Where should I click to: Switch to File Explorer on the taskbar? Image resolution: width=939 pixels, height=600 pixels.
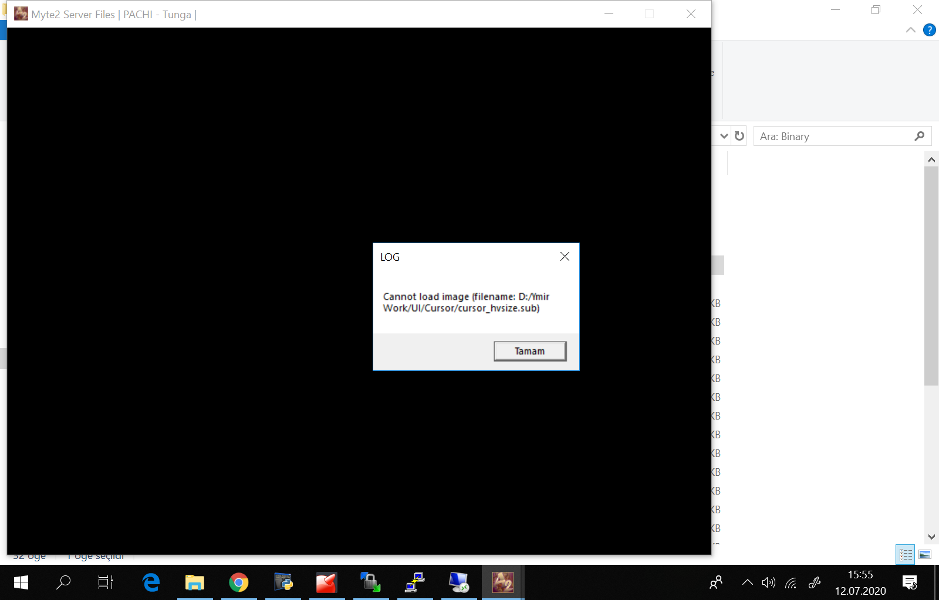tap(195, 582)
